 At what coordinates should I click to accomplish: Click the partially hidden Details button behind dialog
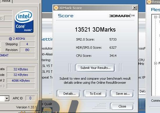pos(142,91)
